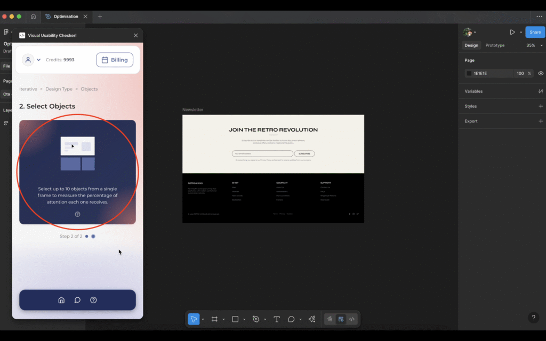This screenshot has height=341, width=546.
Task: Switch to Dev Mode toggle
Action: point(352,319)
